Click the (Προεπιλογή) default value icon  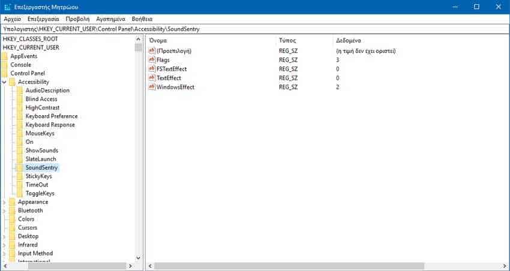click(x=152, y=51)
